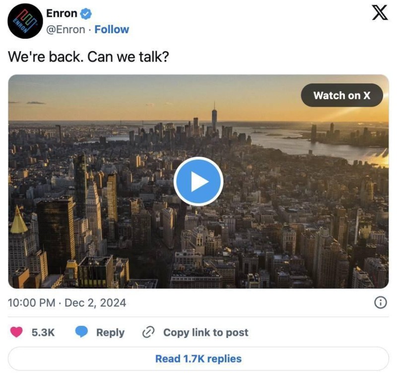Image resolution: width=397 pixels, height=378 pixels.
Task: Click the 10:00 PM post time
Action: coord(32,303)
